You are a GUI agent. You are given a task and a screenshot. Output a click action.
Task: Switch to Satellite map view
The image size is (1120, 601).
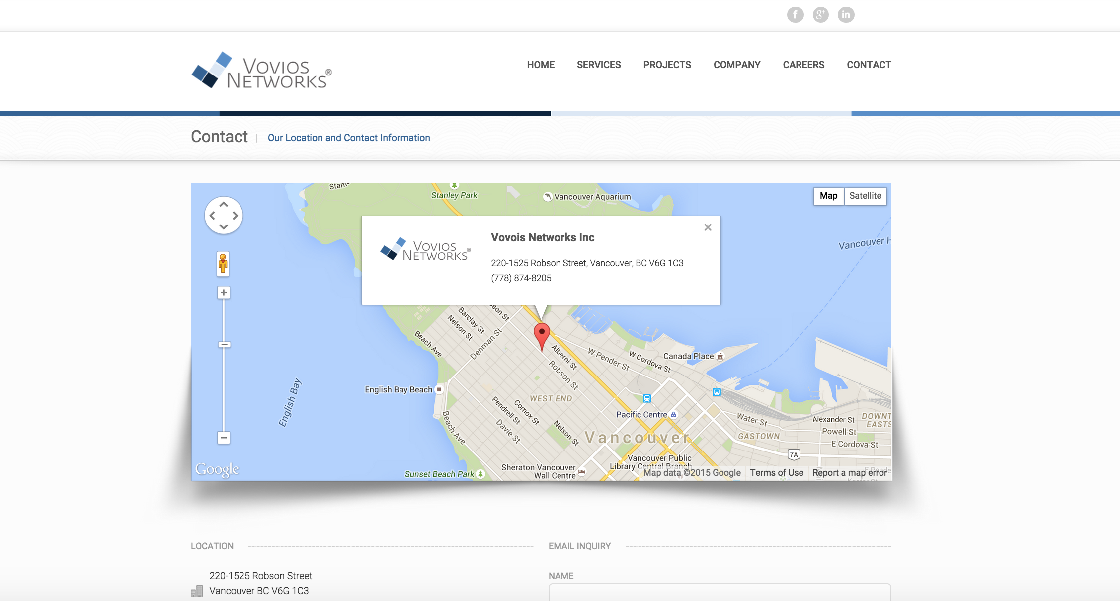(x=865, y=195)
